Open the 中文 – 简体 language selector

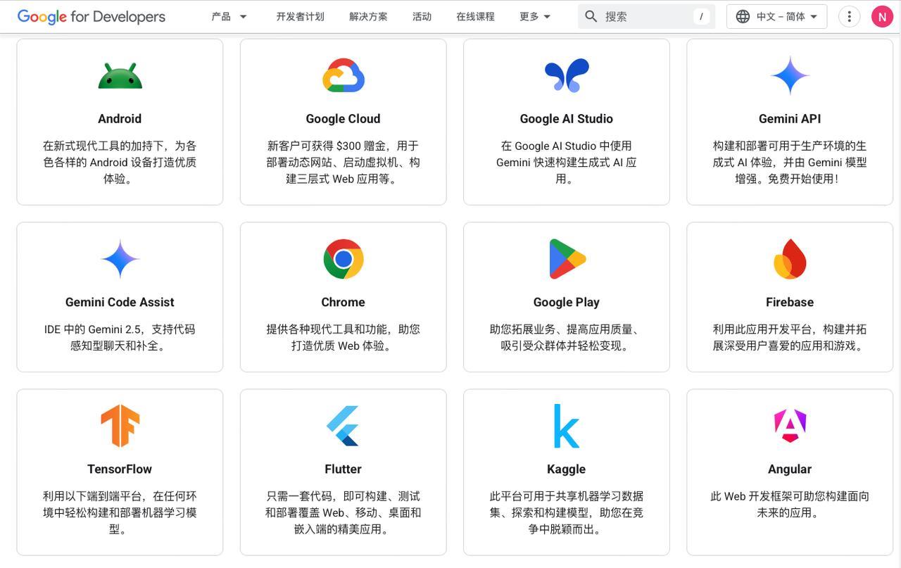tap(777, 16)
